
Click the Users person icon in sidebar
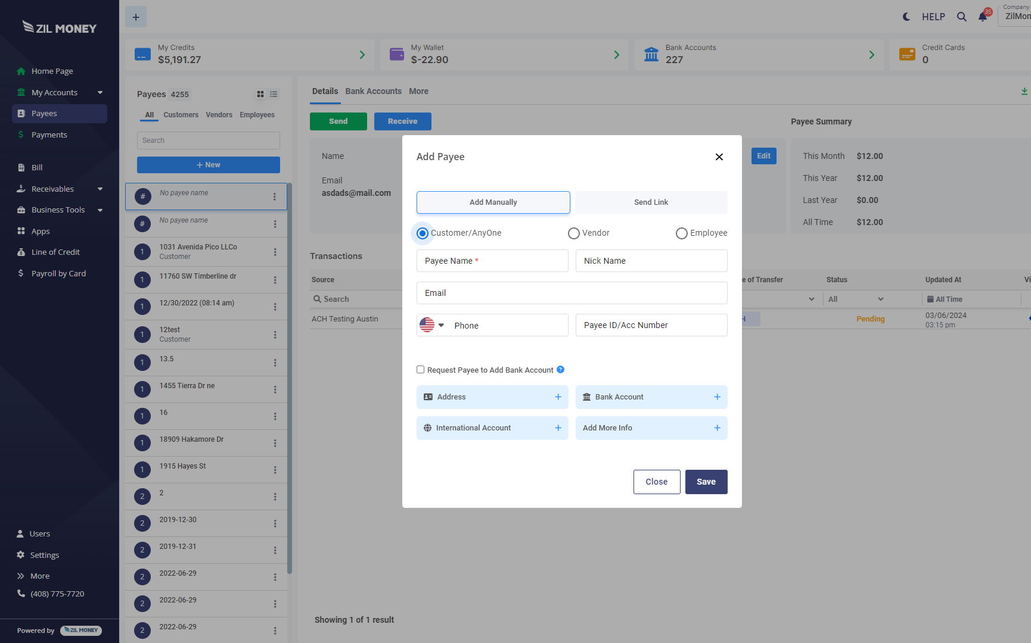pyautogui.click(x=20, y=533)
